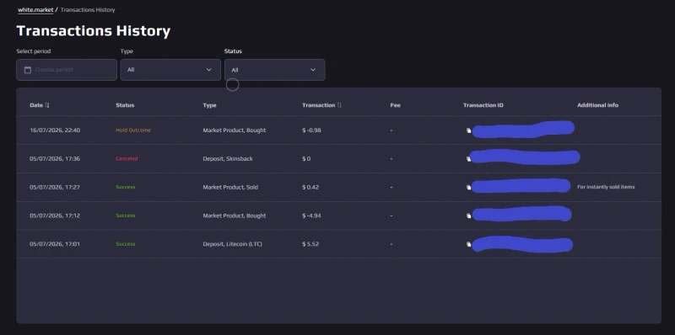The image size is (675, 335).
Task: Click the Deposit, Skinsback type cell
Action: coord(228,158)
